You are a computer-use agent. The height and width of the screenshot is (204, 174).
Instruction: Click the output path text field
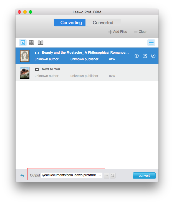click(x=69, y=175)
